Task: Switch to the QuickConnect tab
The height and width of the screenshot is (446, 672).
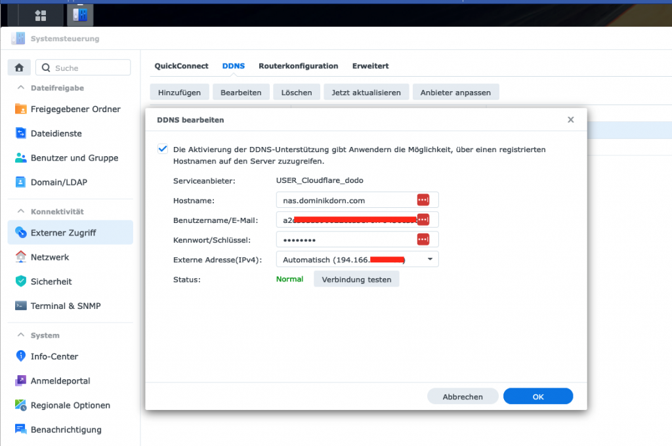Action: pyautogui.click(x=181, y=66)
